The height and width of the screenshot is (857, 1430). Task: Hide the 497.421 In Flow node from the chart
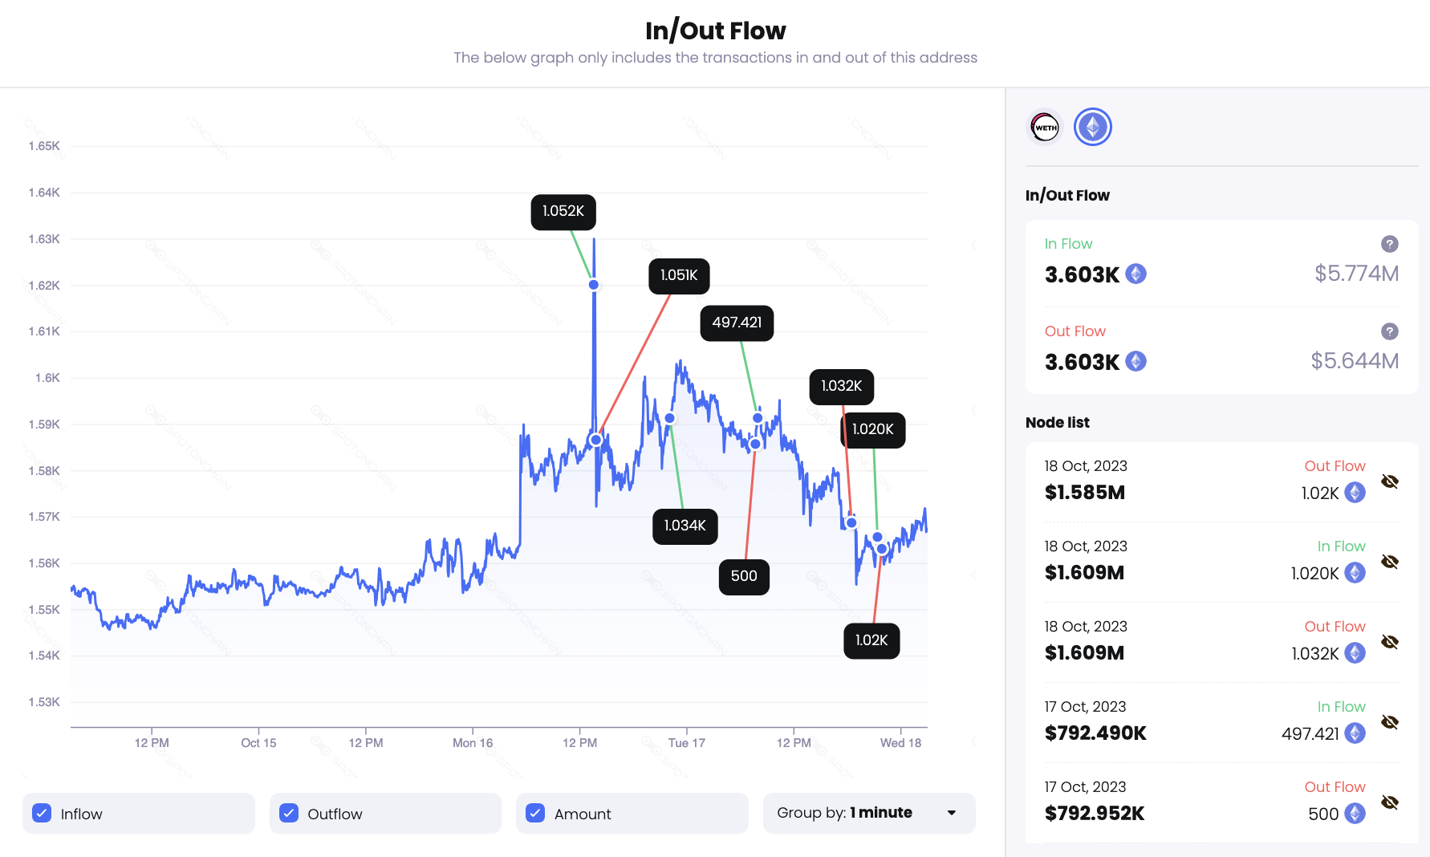(1391, 722)
